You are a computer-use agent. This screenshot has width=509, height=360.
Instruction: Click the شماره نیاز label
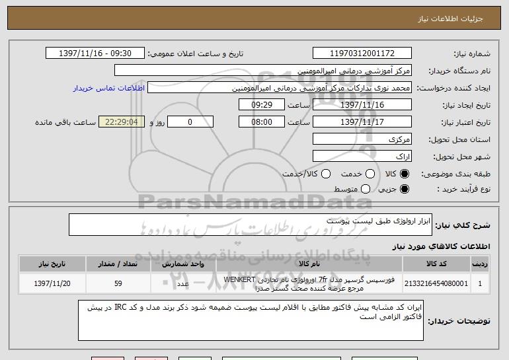pyautogui.click(x=472, y=54)
